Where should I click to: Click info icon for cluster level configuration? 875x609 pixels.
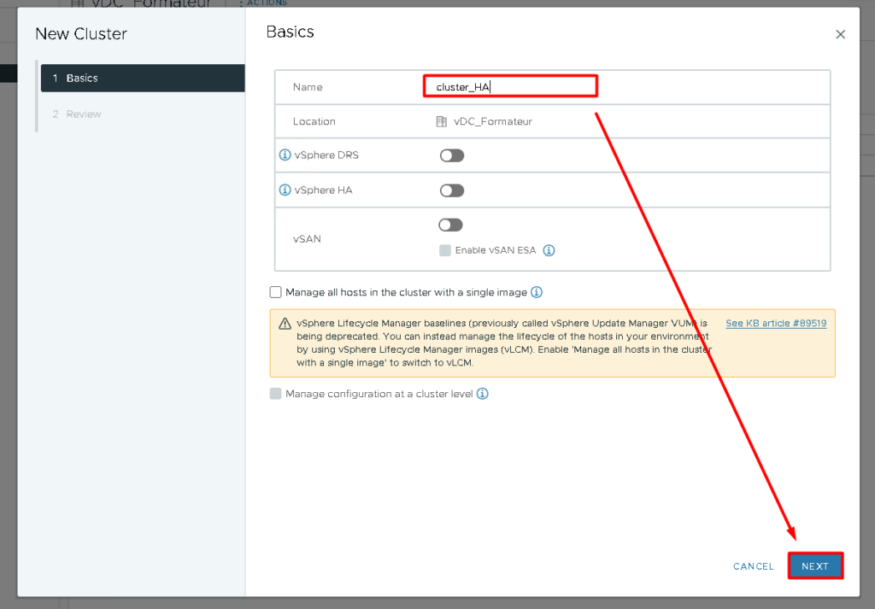point(481,394)
